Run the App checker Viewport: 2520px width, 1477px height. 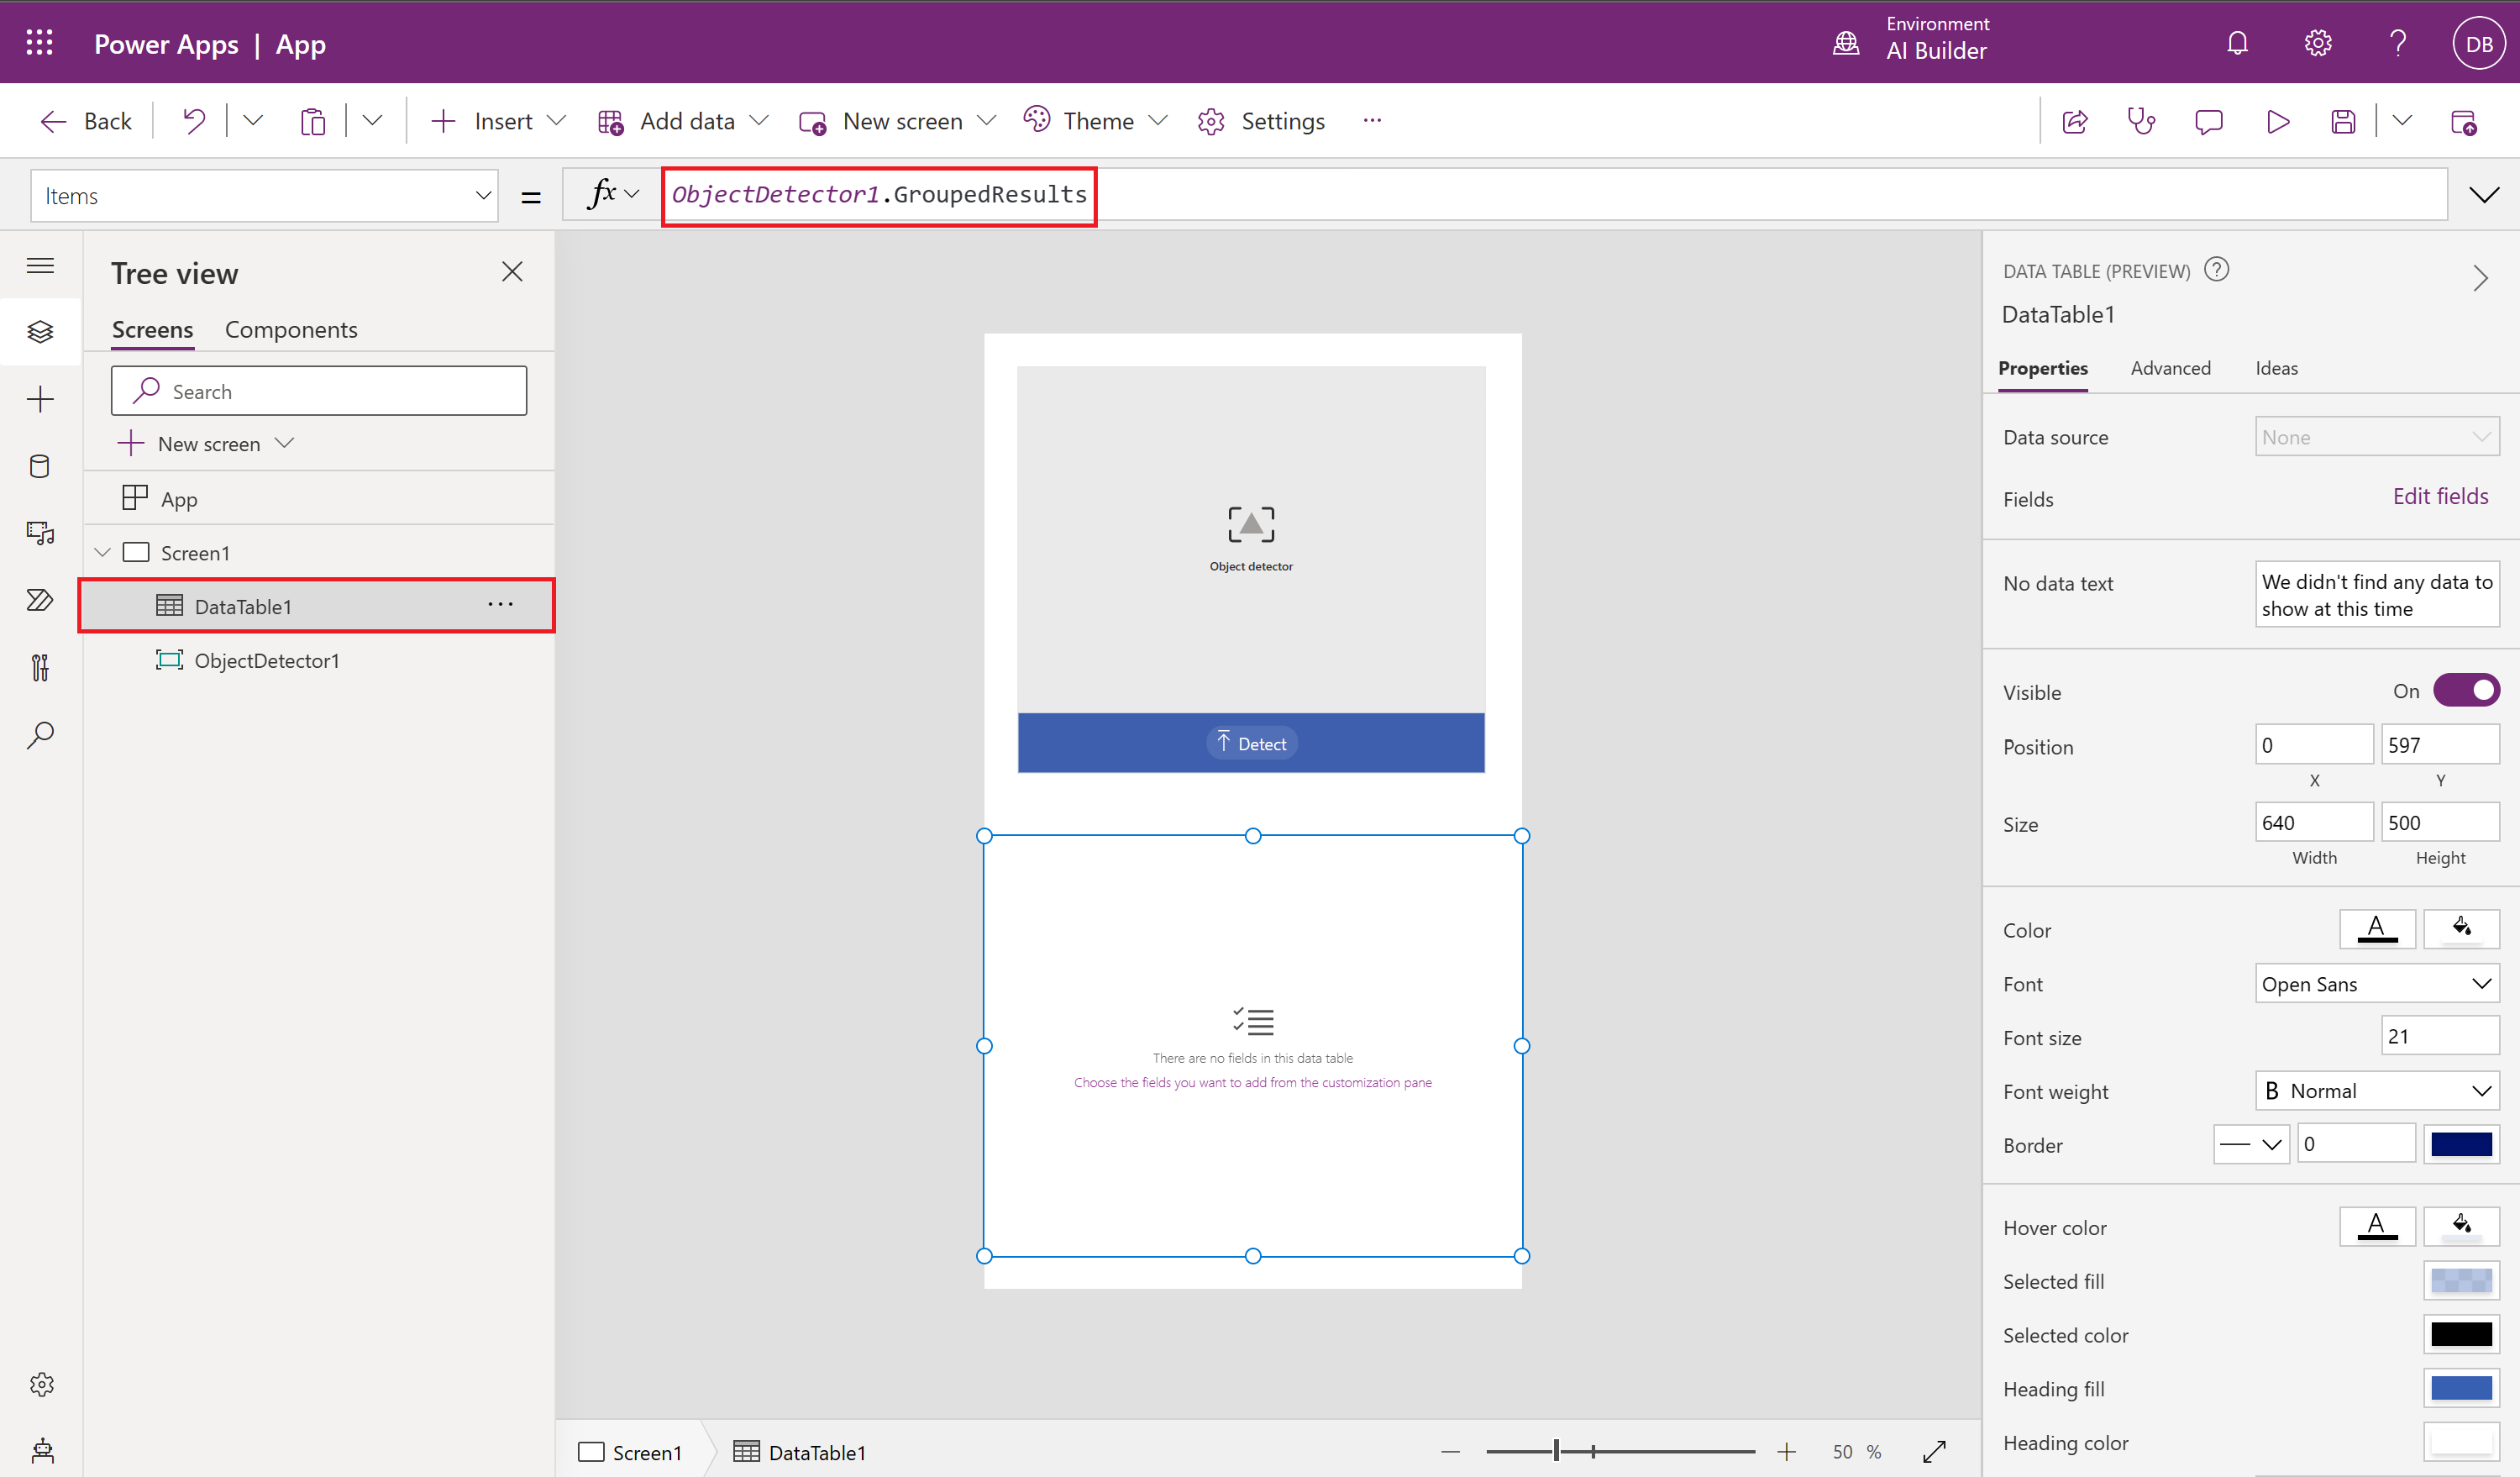[x=2142, y=120]
